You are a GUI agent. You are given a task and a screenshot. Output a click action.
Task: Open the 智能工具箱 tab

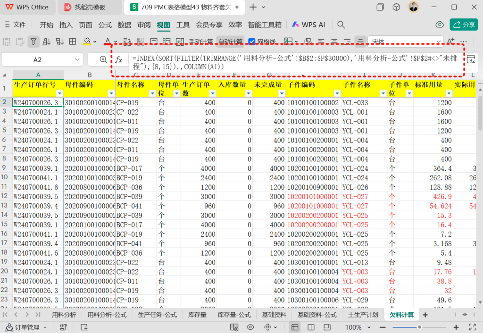[x=265, y=25]
